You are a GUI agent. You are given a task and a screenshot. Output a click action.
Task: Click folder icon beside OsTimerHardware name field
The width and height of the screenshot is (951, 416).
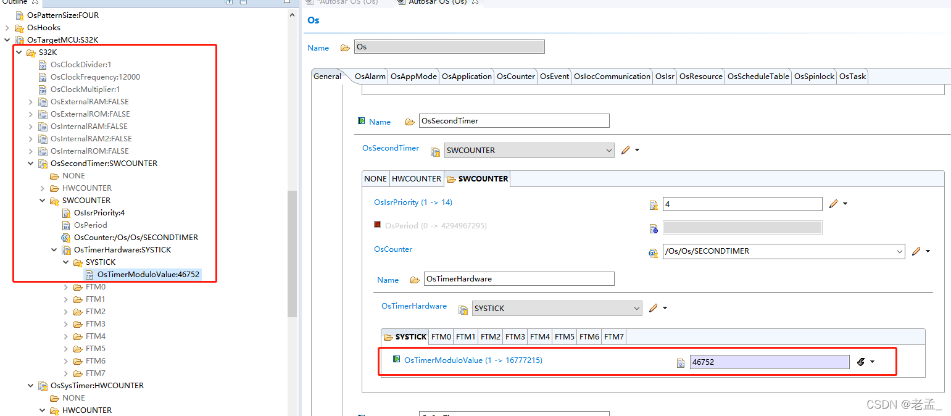(x=415, y=280)
